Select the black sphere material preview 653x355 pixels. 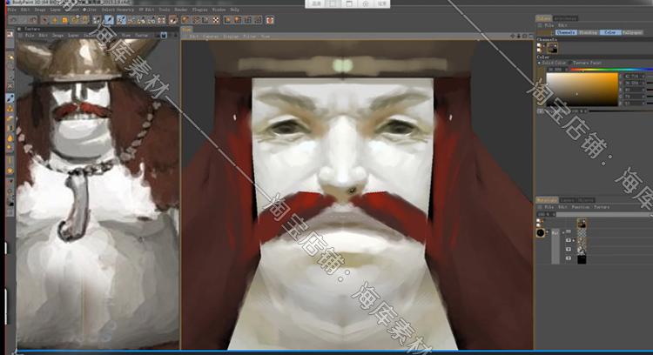coord(541,232)
